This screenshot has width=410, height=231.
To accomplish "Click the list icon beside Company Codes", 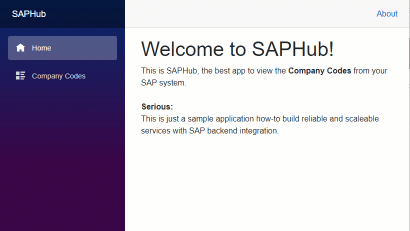I will (20, 75).
